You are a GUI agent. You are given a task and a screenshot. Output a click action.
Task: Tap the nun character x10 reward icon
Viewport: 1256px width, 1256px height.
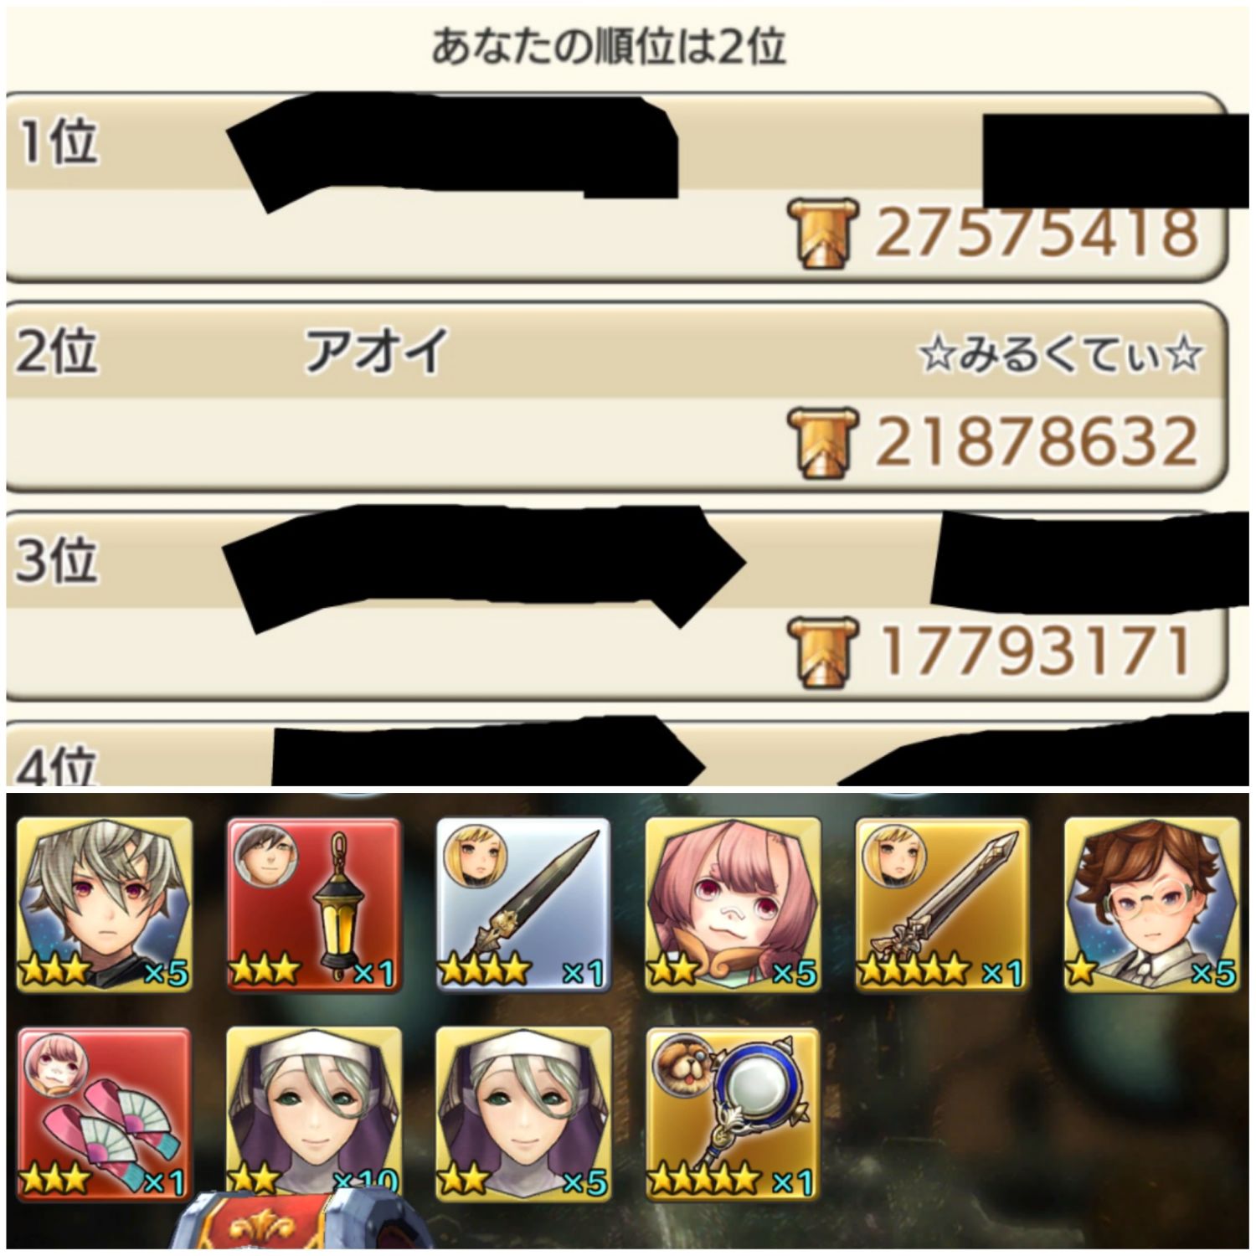click(314, 1114)
